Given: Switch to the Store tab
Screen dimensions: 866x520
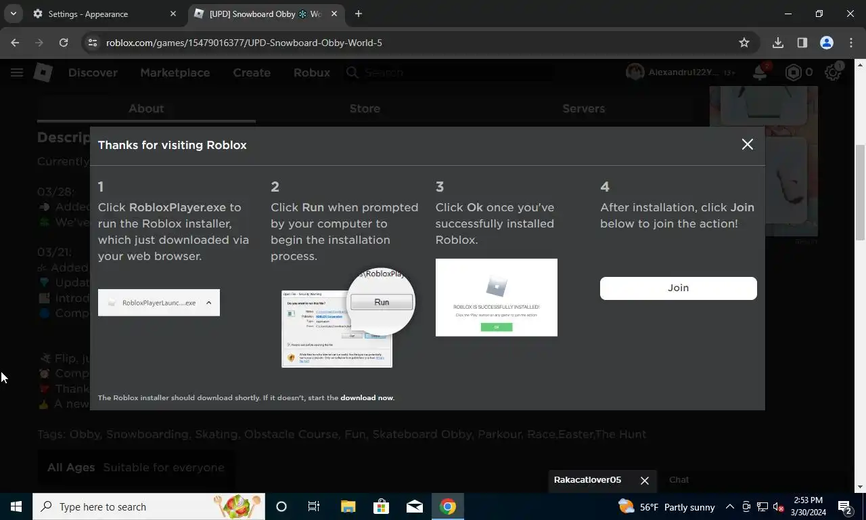Looking at the screenshot, I should (365, 108).
